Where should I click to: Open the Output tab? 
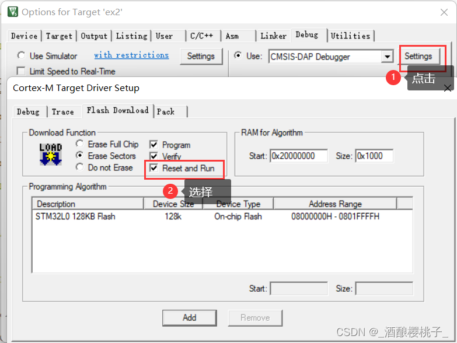(x=94, y=36)
